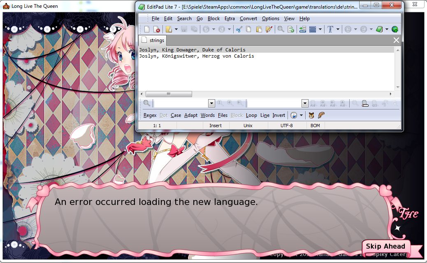The width and height of the screenshot is (427, 263).
Task: Open the File menu
Action: [155, 19]
